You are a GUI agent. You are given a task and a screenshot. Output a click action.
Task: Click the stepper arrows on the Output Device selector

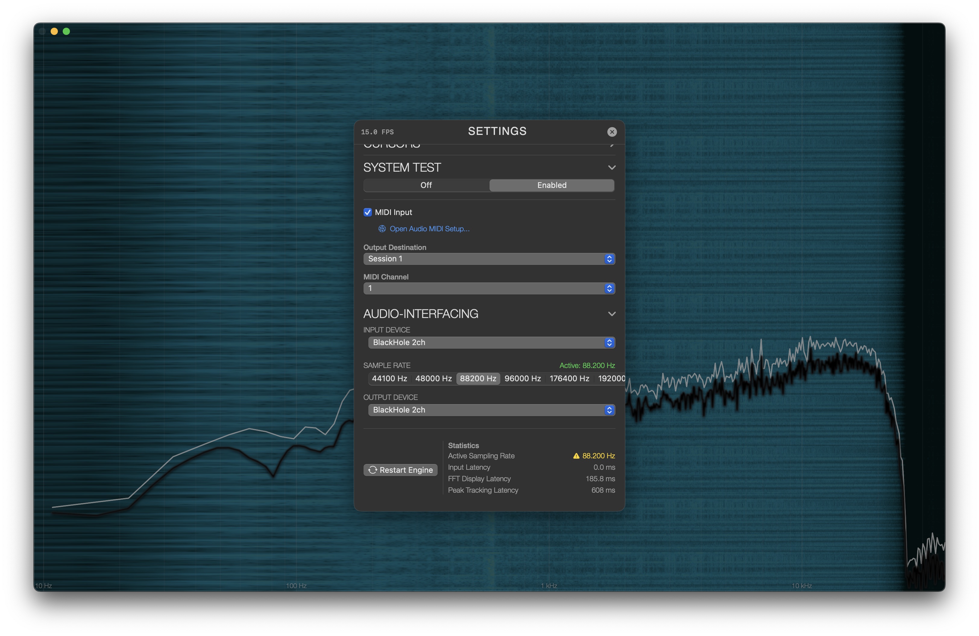coord(609,410)
